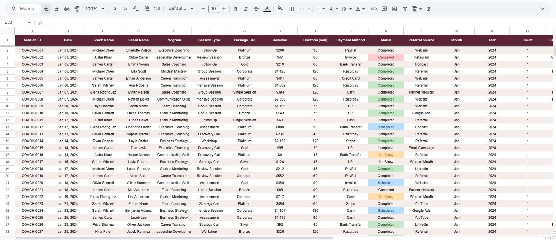Open the borders tool
This screenshot has height=240, width=556.
(x=291, y=9)
